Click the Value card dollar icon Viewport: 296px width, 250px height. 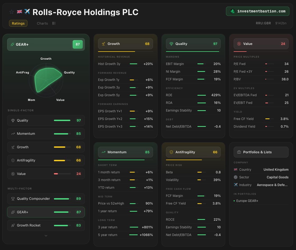click(239, 44)
